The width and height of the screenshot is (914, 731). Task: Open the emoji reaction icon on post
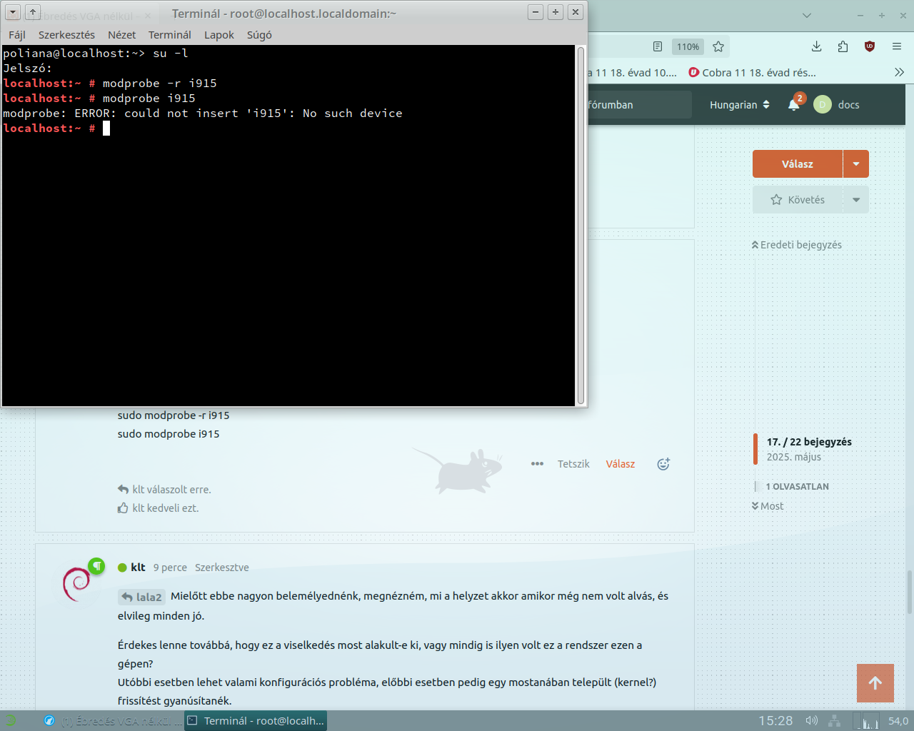click(x=663, y=464)
